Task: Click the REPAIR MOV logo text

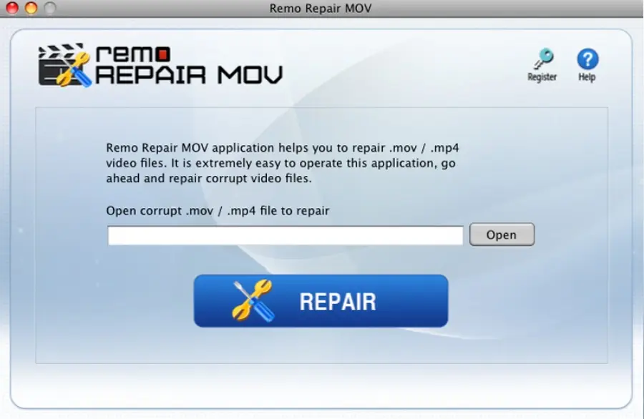Action: 190,75
